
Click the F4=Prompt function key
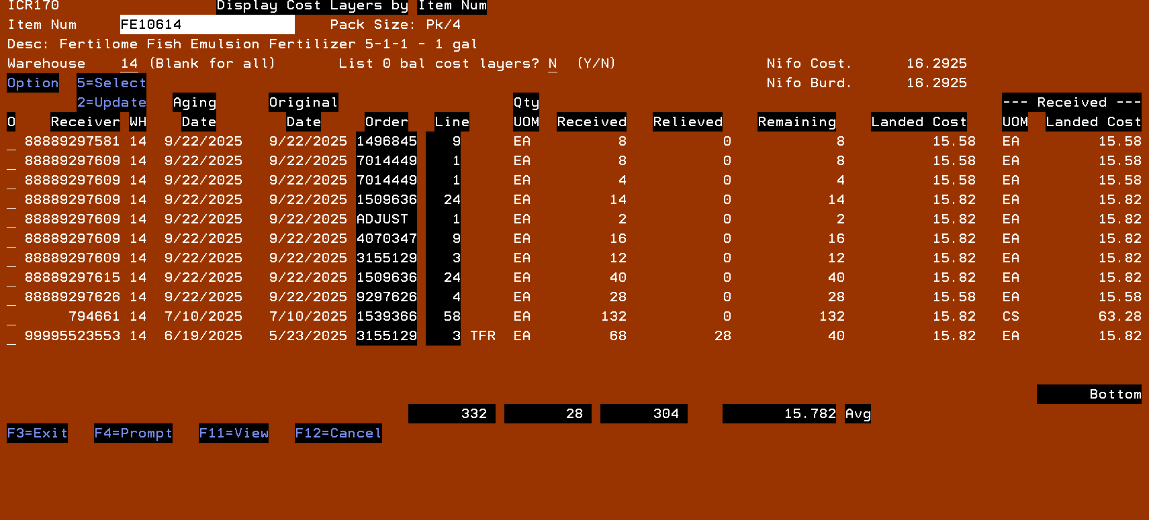pos(133,433)
